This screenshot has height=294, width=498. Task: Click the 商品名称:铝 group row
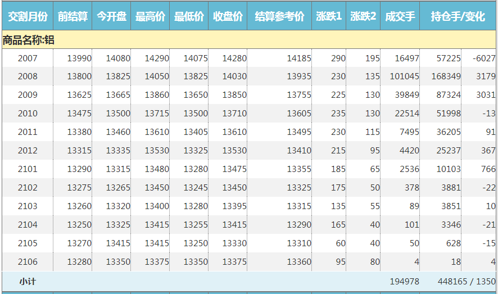pyautogui.click(x=28, y=40)
